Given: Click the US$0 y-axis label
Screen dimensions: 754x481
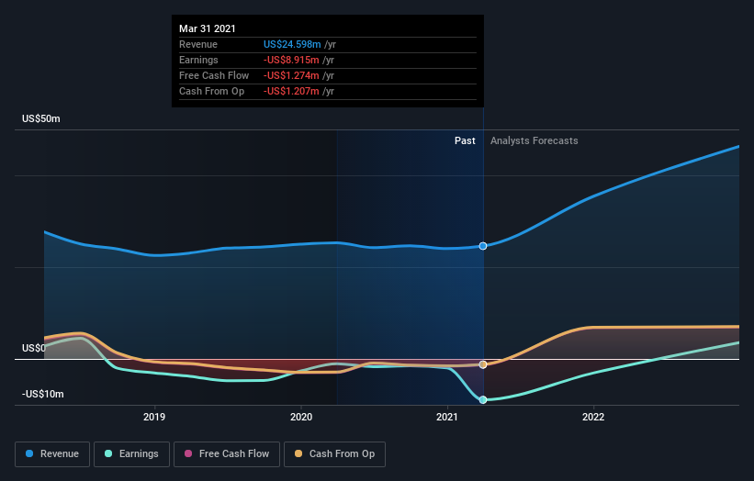Looking at the screenshot, I should pos(34,348).
